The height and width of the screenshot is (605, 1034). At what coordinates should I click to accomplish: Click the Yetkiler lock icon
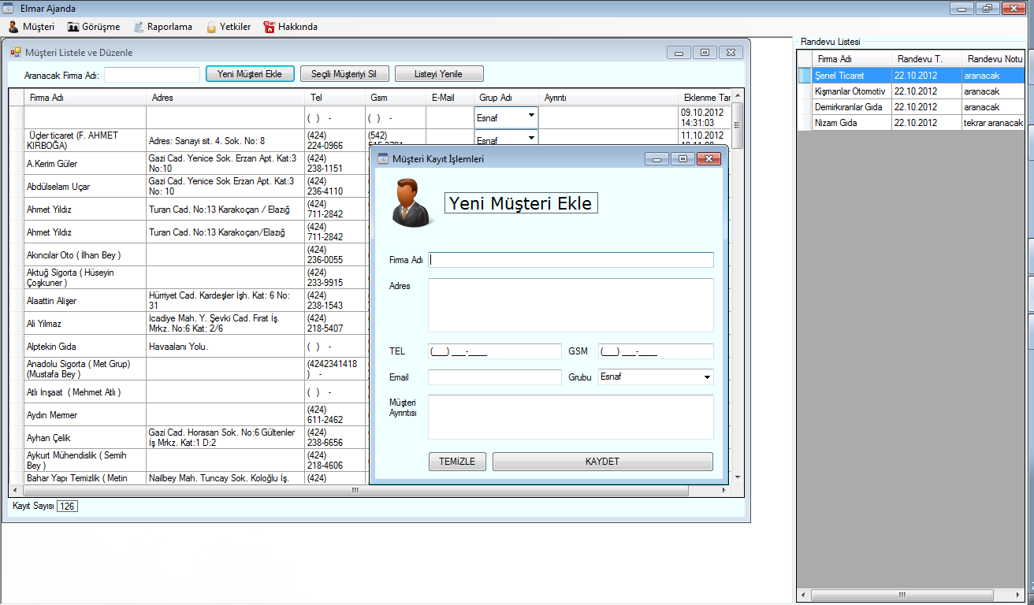point(211,27)
